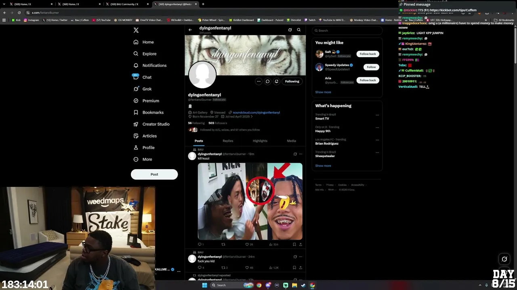Screen dimensions: 517x290
Task: Click the Post button
Action: coord(154,174)
